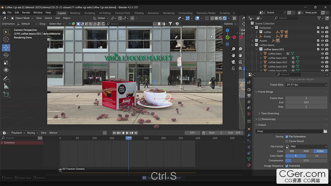Open the viewport Options button
The width and height of the screenshot is (331, 186).
point(229,24)
